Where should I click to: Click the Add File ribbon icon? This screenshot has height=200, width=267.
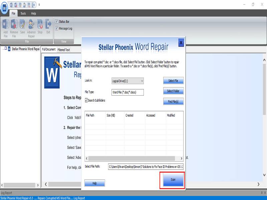coord(6,28)
